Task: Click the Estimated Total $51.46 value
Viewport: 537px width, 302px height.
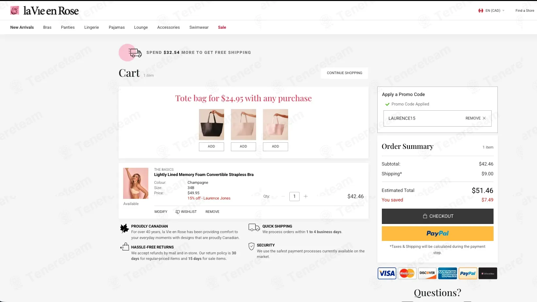Action: (x=482, y=191)
